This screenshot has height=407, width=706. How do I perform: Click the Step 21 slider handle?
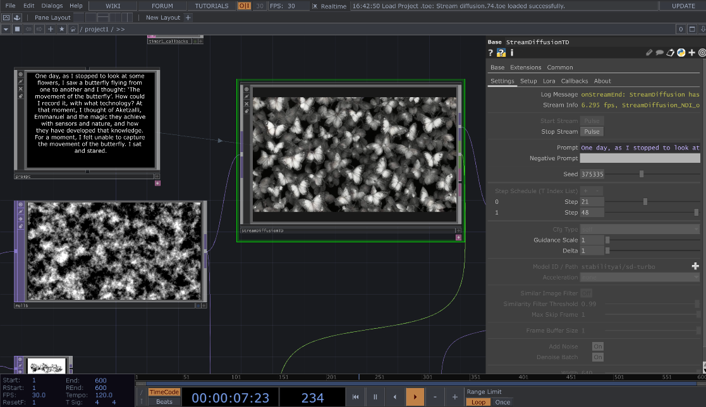coord(645,202)
